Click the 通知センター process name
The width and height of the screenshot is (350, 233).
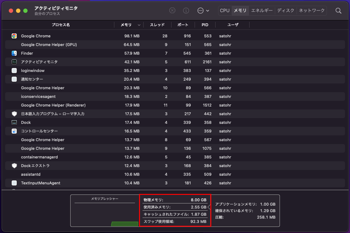click(32, 79)
